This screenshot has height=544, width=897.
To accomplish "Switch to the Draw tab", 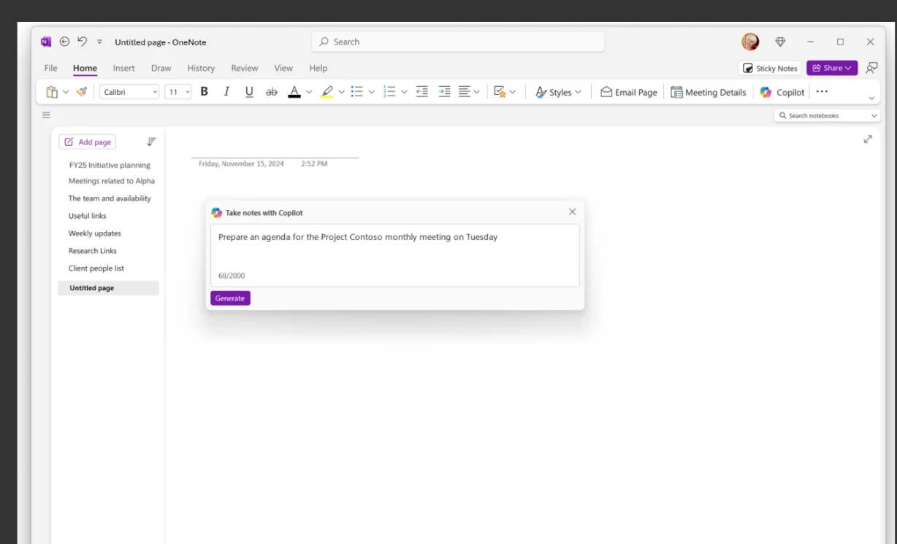I will coord(161,68).
